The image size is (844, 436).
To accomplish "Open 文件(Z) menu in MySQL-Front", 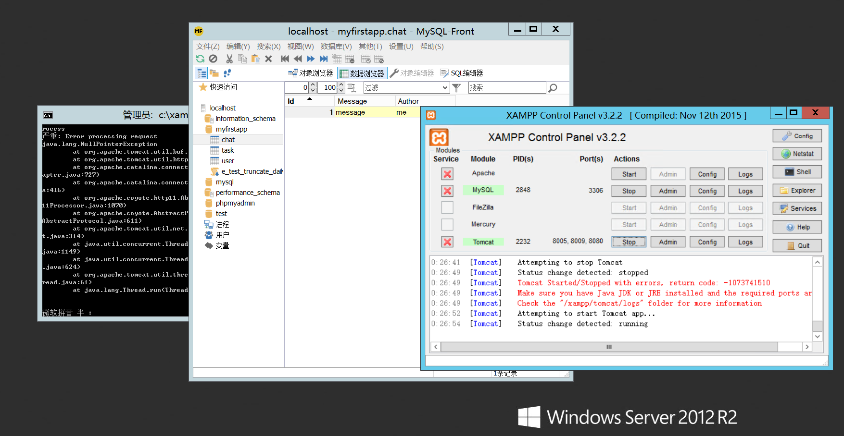I will tap(208, 47).
